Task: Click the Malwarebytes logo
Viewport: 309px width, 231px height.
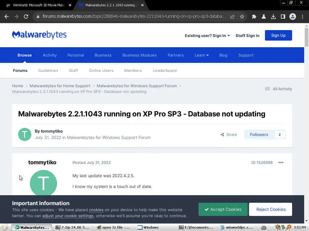Action: 39,35
